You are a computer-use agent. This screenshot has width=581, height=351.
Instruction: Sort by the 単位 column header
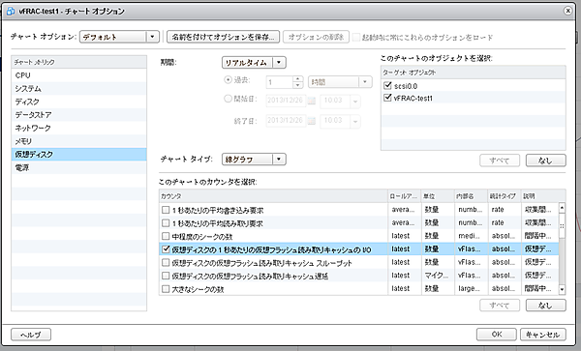pos(438,196)
